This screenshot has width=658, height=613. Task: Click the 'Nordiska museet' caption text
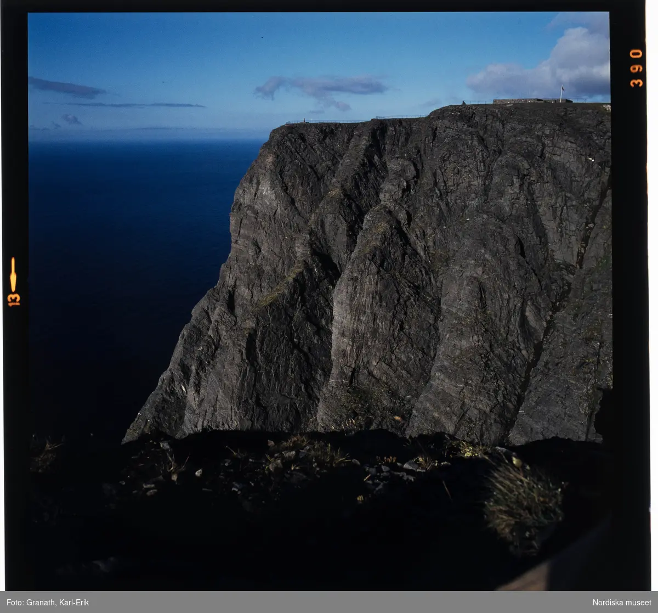tap(622, 603)
